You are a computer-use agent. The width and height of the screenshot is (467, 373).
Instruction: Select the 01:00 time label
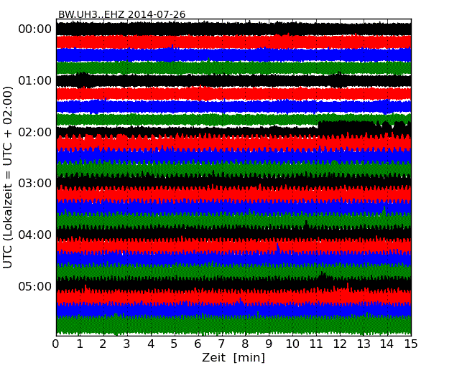coord(35,80)
